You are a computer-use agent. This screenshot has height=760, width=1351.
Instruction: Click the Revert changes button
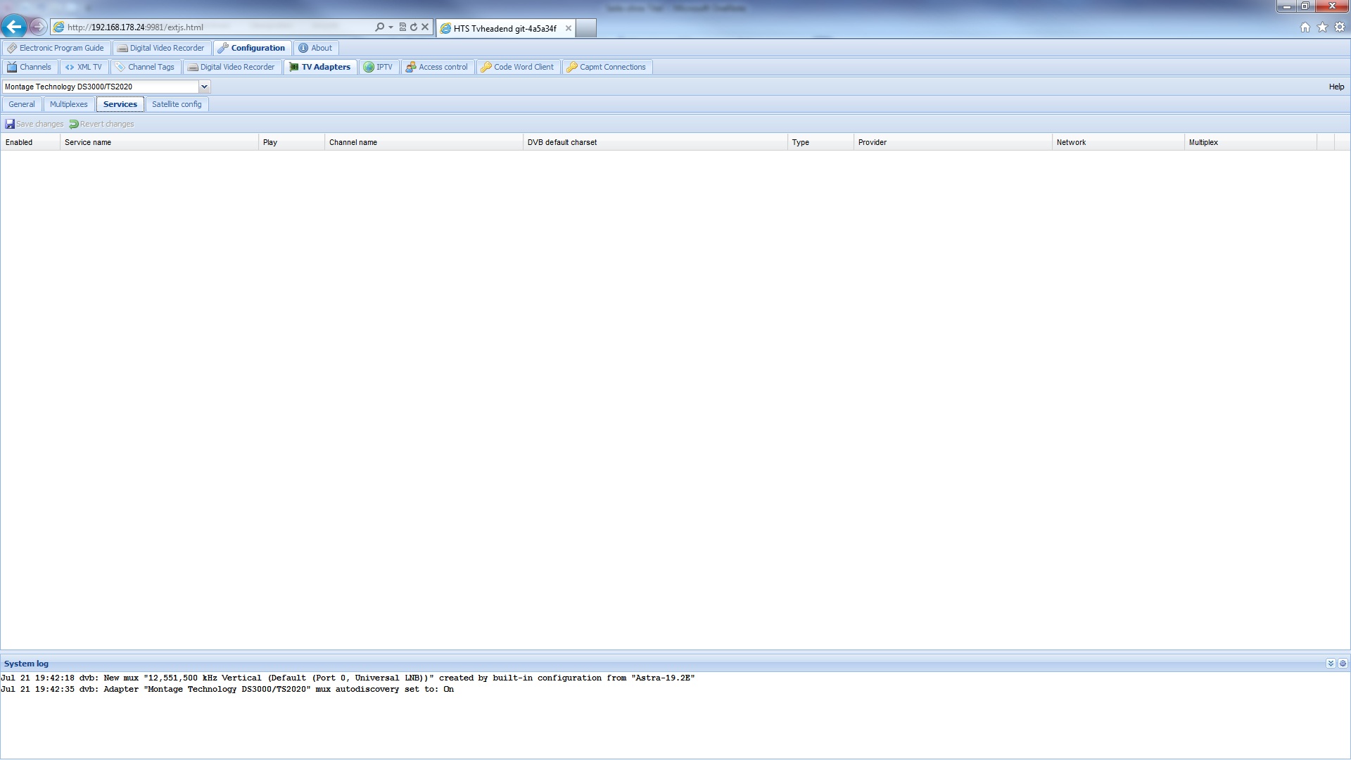102,124
